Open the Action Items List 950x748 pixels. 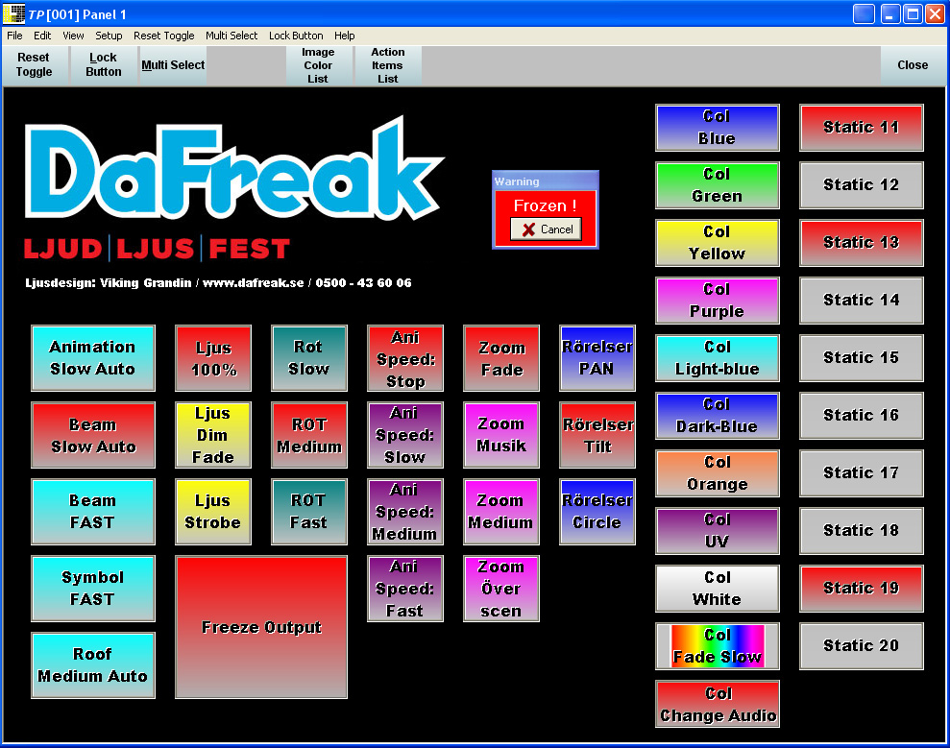point(388,65)
